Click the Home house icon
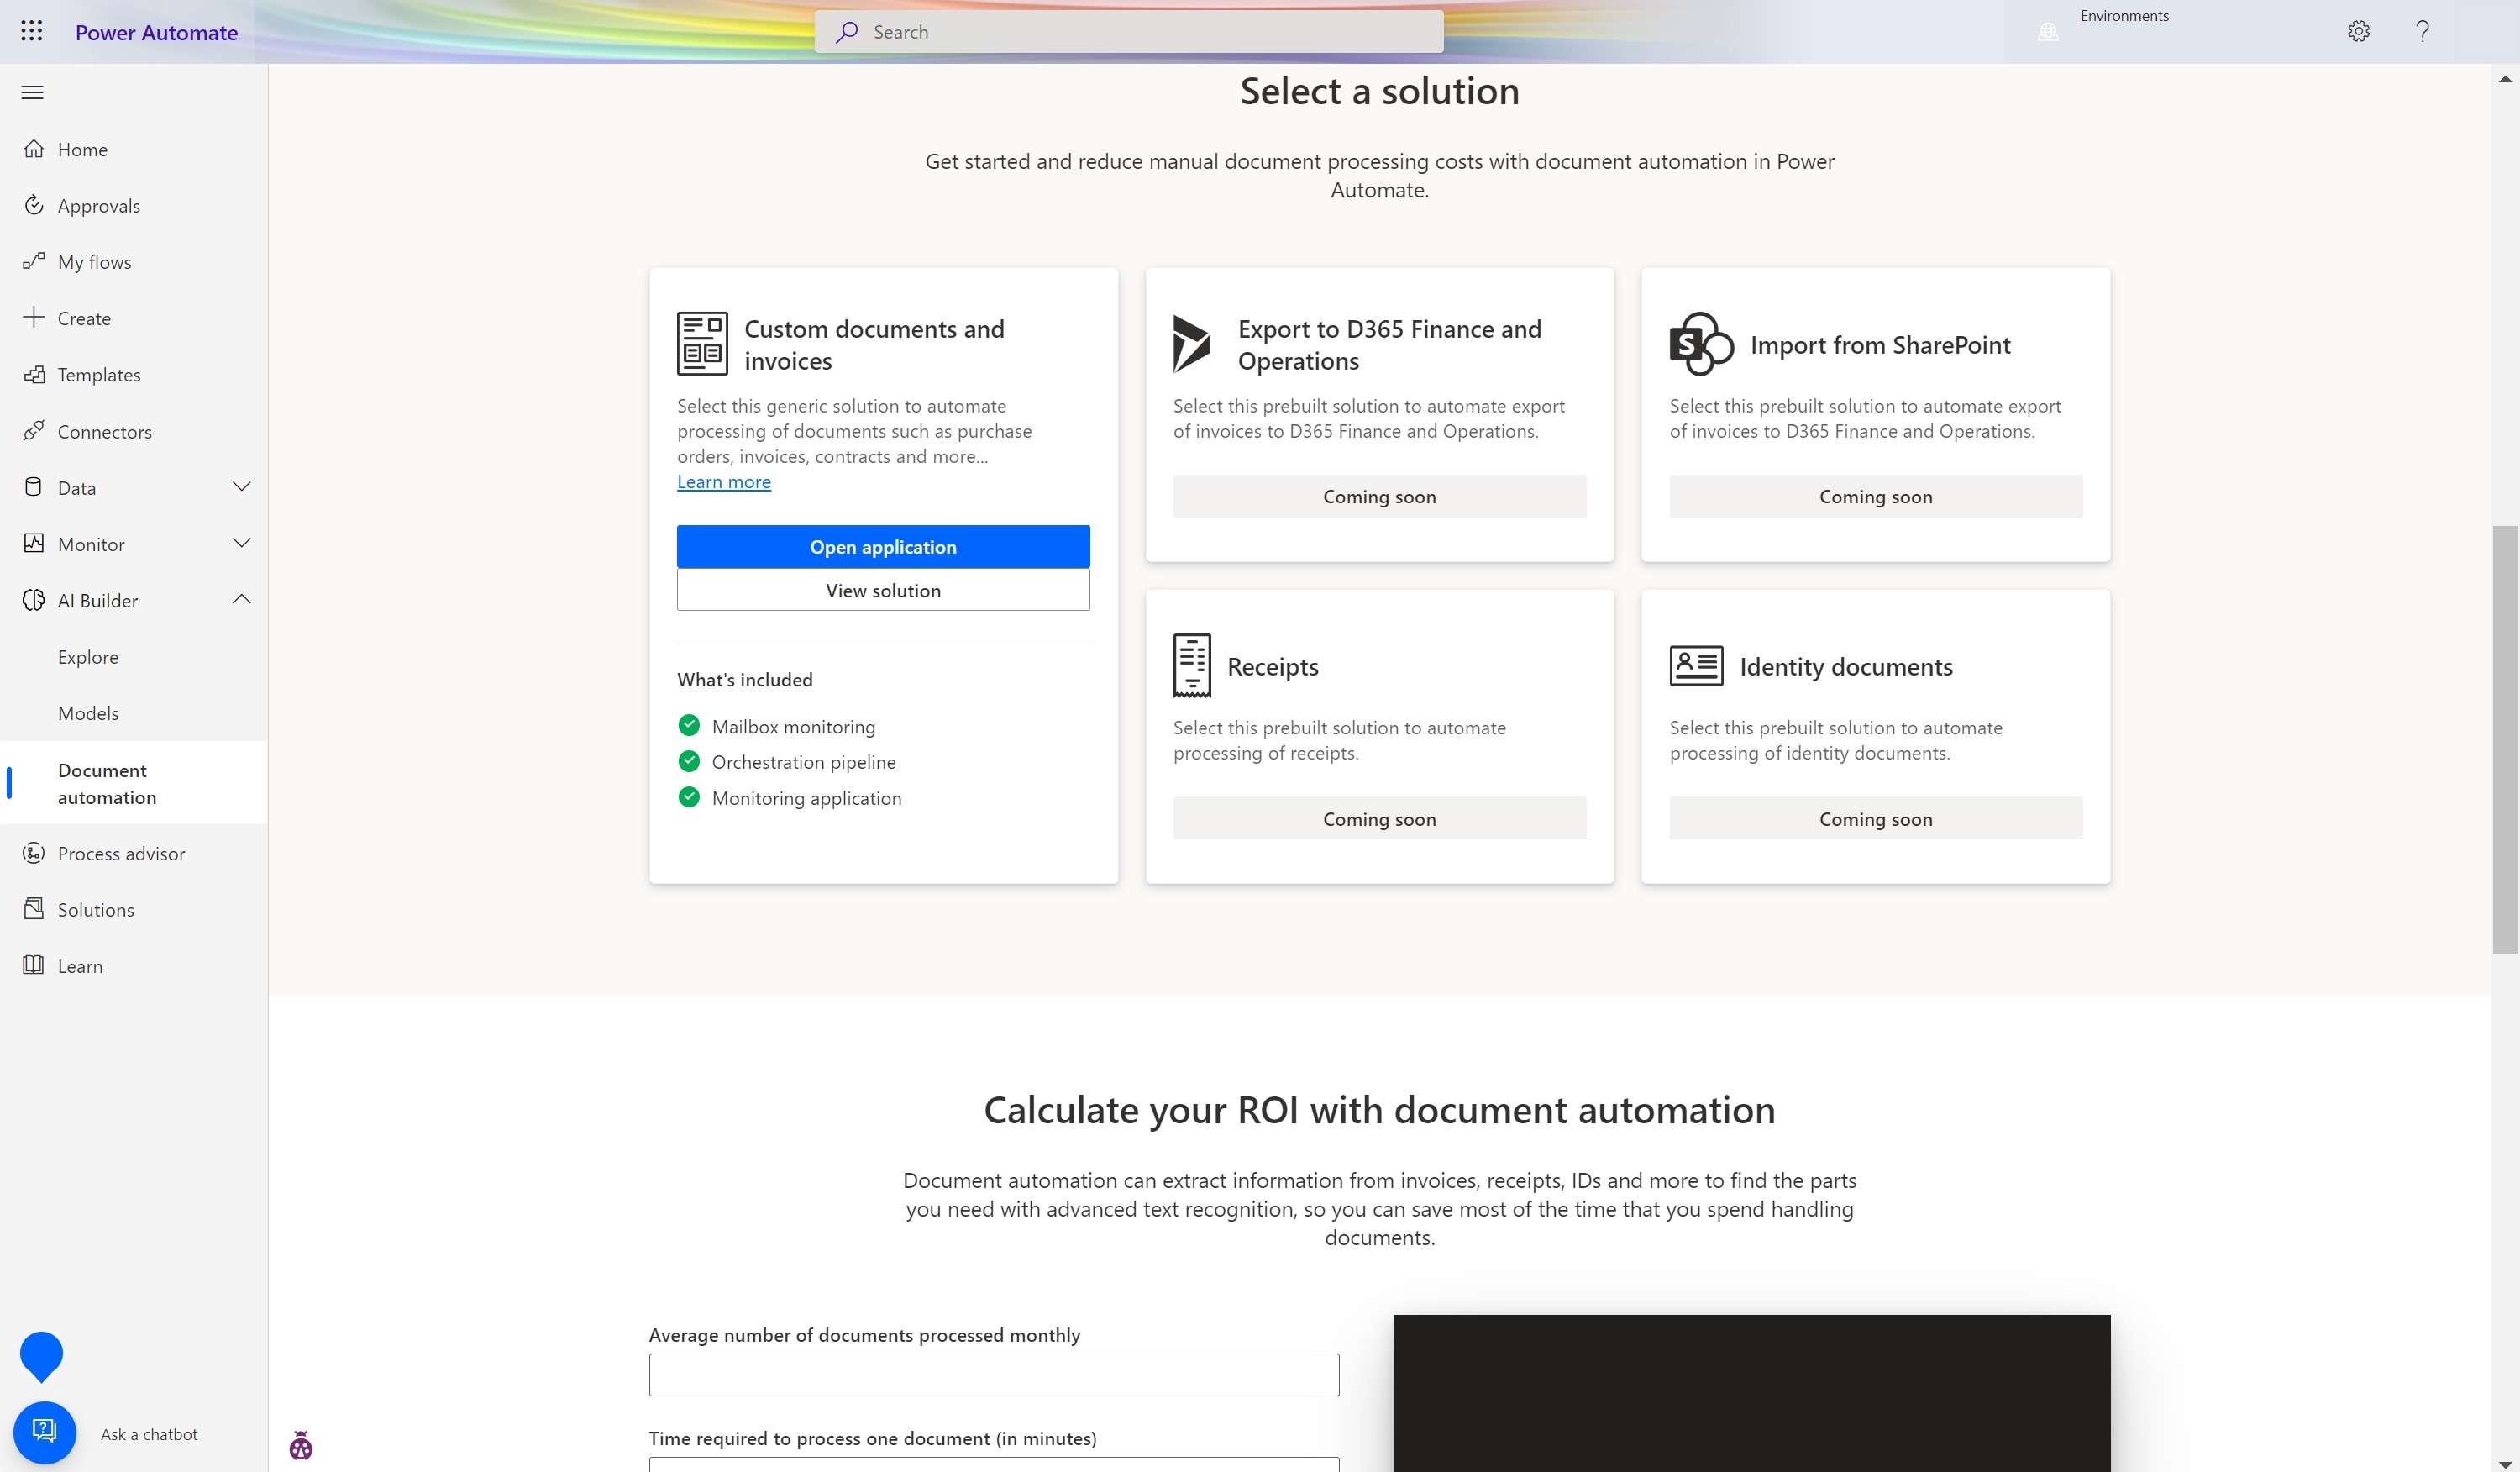The image size is (2520, 1472). [34, 149]
